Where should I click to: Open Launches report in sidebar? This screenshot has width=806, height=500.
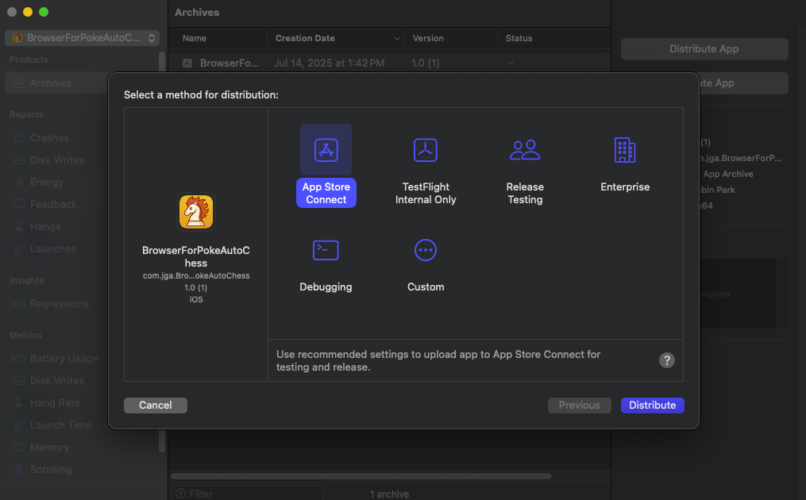pos(53,248)
